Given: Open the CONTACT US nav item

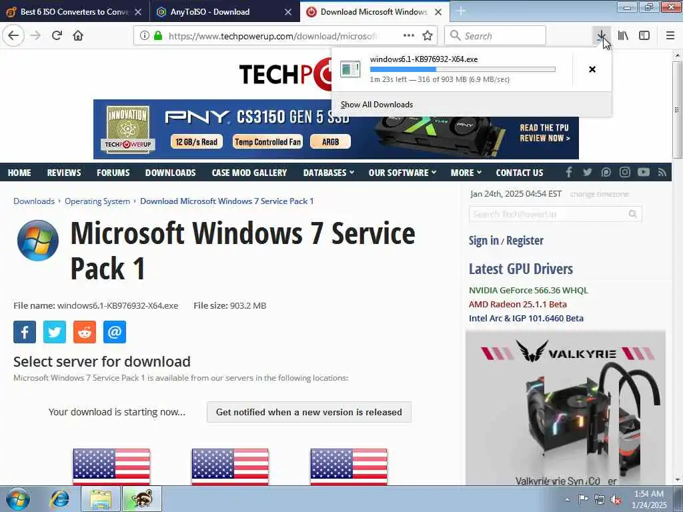Looking at the screenshot, I should [520, 173].
